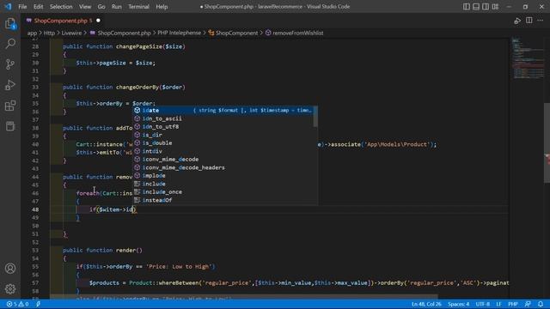550x309 pixels.
Task: Split the editor right
Action: pyautogui.click(x=529, y=21)
